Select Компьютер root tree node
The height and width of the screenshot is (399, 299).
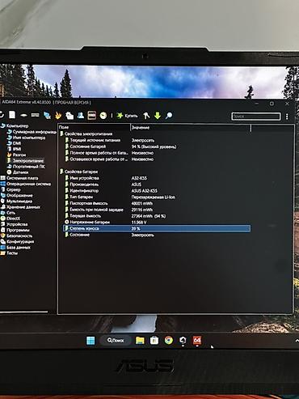pos(15,125)
